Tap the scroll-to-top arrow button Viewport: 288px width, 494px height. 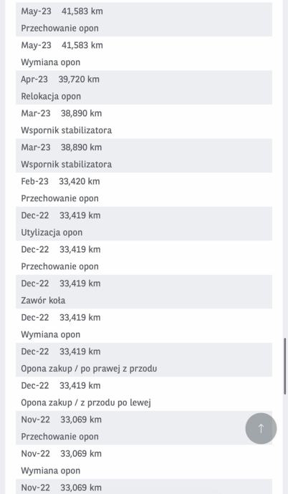pyautogui.click(x=261, y=428)
